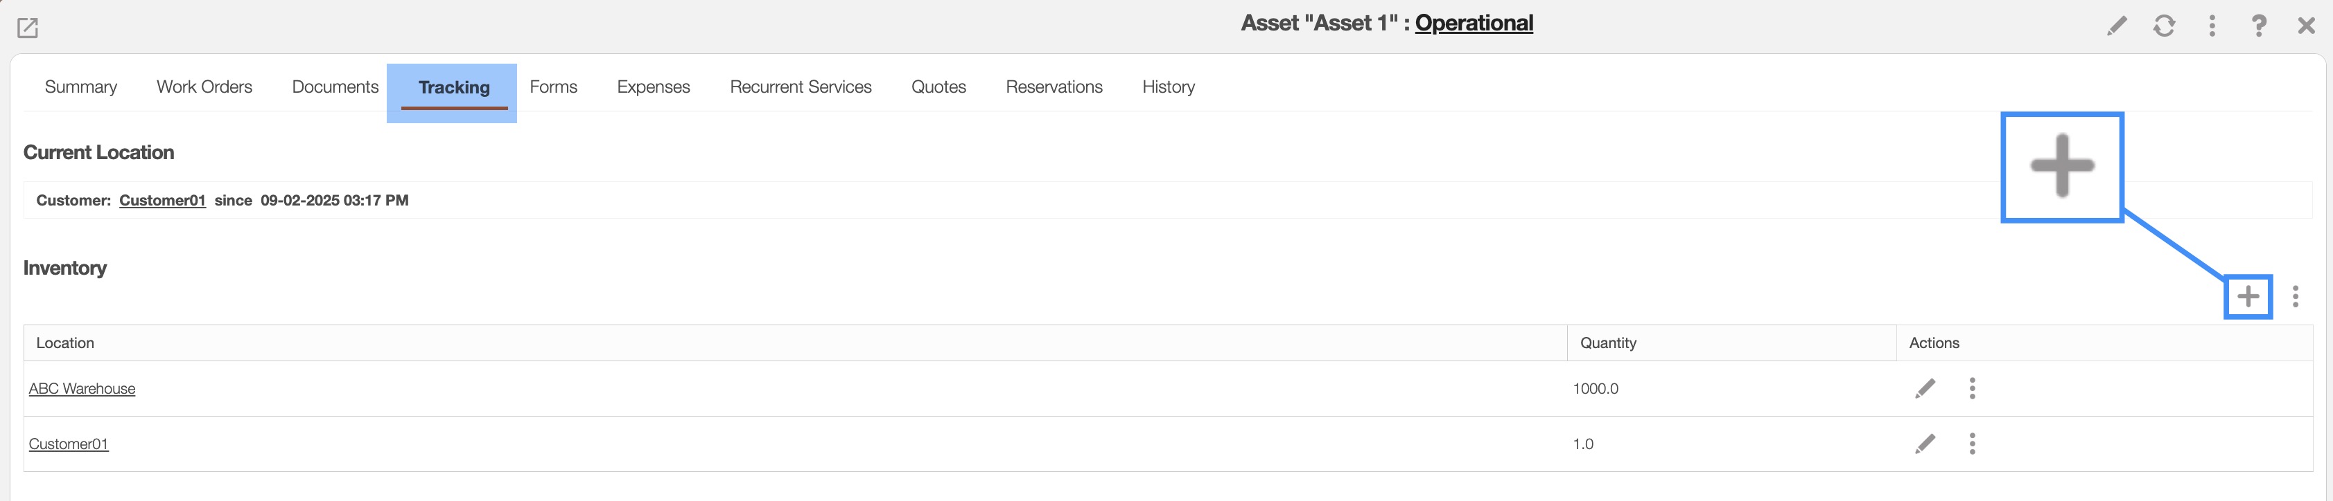The image size is (2333, 501).
Task: Select the History tab
Action: point(1167,86)
